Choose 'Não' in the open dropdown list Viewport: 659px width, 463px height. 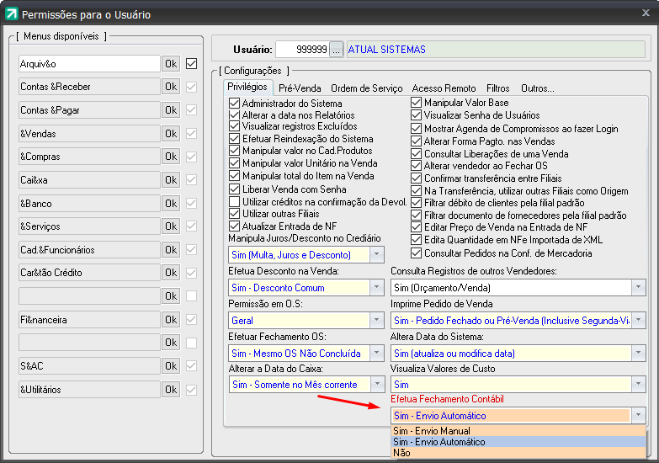[401, 453]
